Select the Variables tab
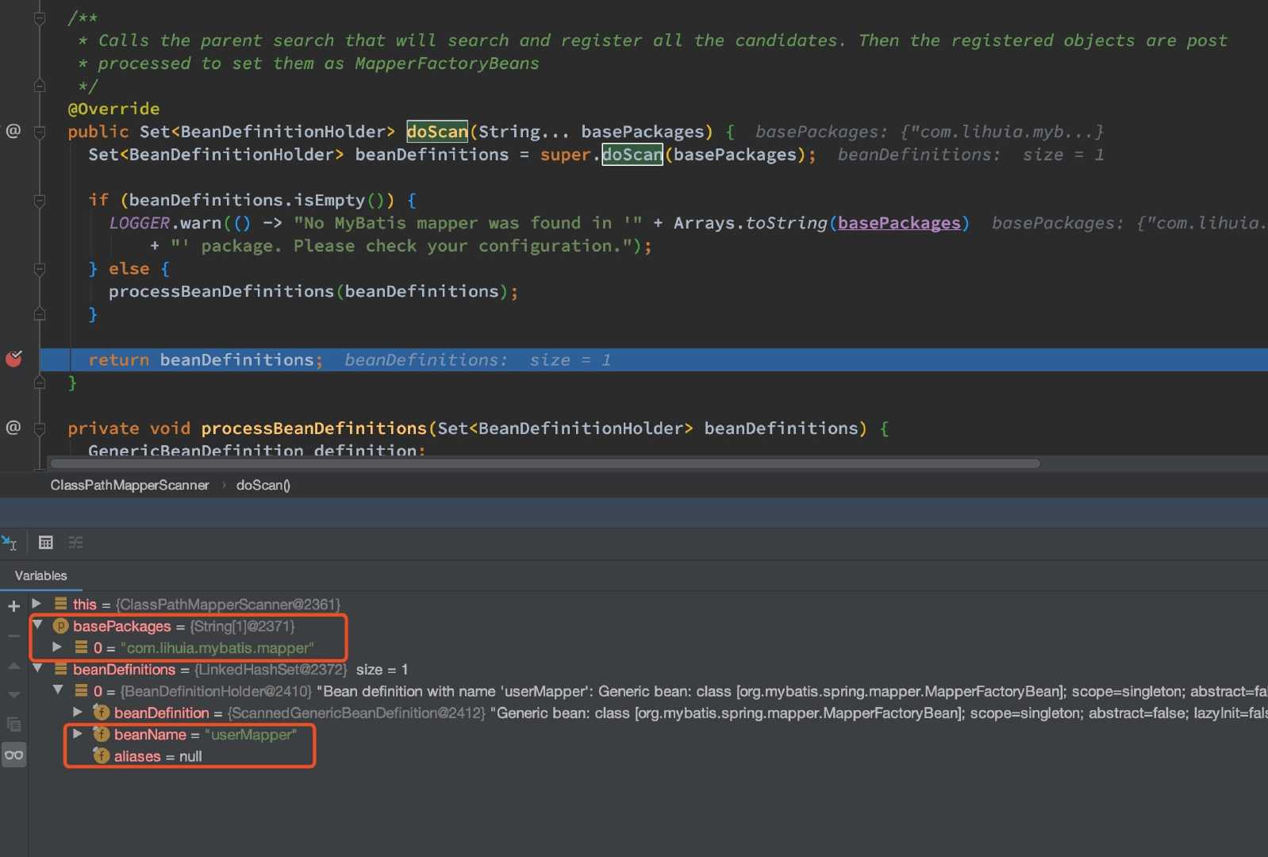 (40, 575)
